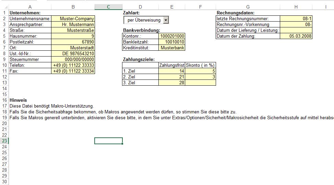Image resolution: width=334 pixels, height=185 pixels.
Task: Click the empty 3. Ziel Skonto cell
Action: click(x=201, y=83)
